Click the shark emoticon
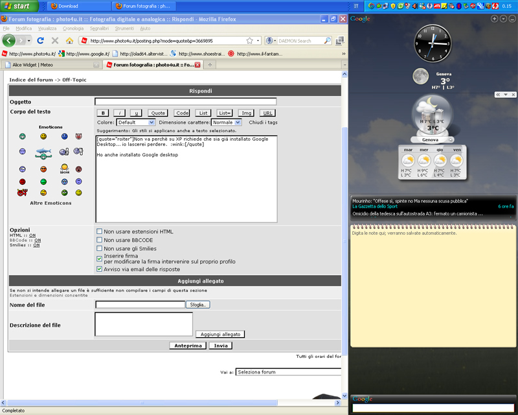 click(x=43, y=153)
